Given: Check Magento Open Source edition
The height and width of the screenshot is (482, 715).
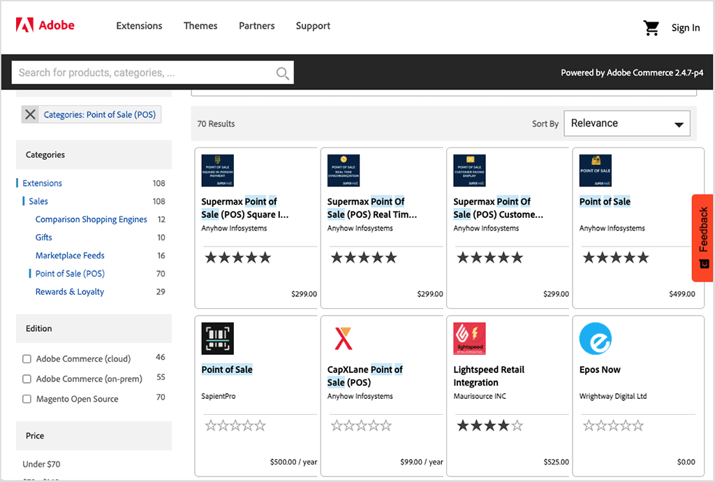Looking at the screenshot, I should click(27, 399).
